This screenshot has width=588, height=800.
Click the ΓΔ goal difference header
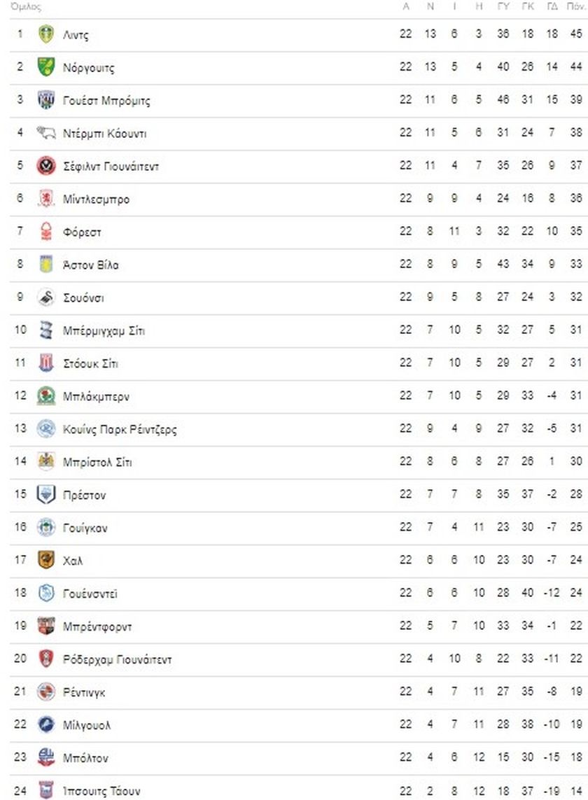point(552,7)
